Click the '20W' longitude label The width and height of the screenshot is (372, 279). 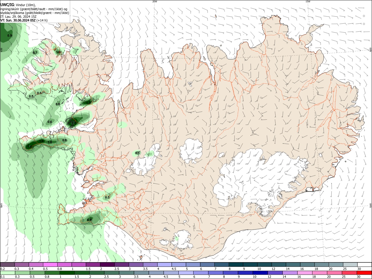[155, 1]
